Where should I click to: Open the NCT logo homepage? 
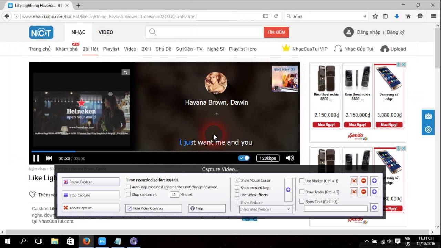pyautogui.click(x=41, y=32)
